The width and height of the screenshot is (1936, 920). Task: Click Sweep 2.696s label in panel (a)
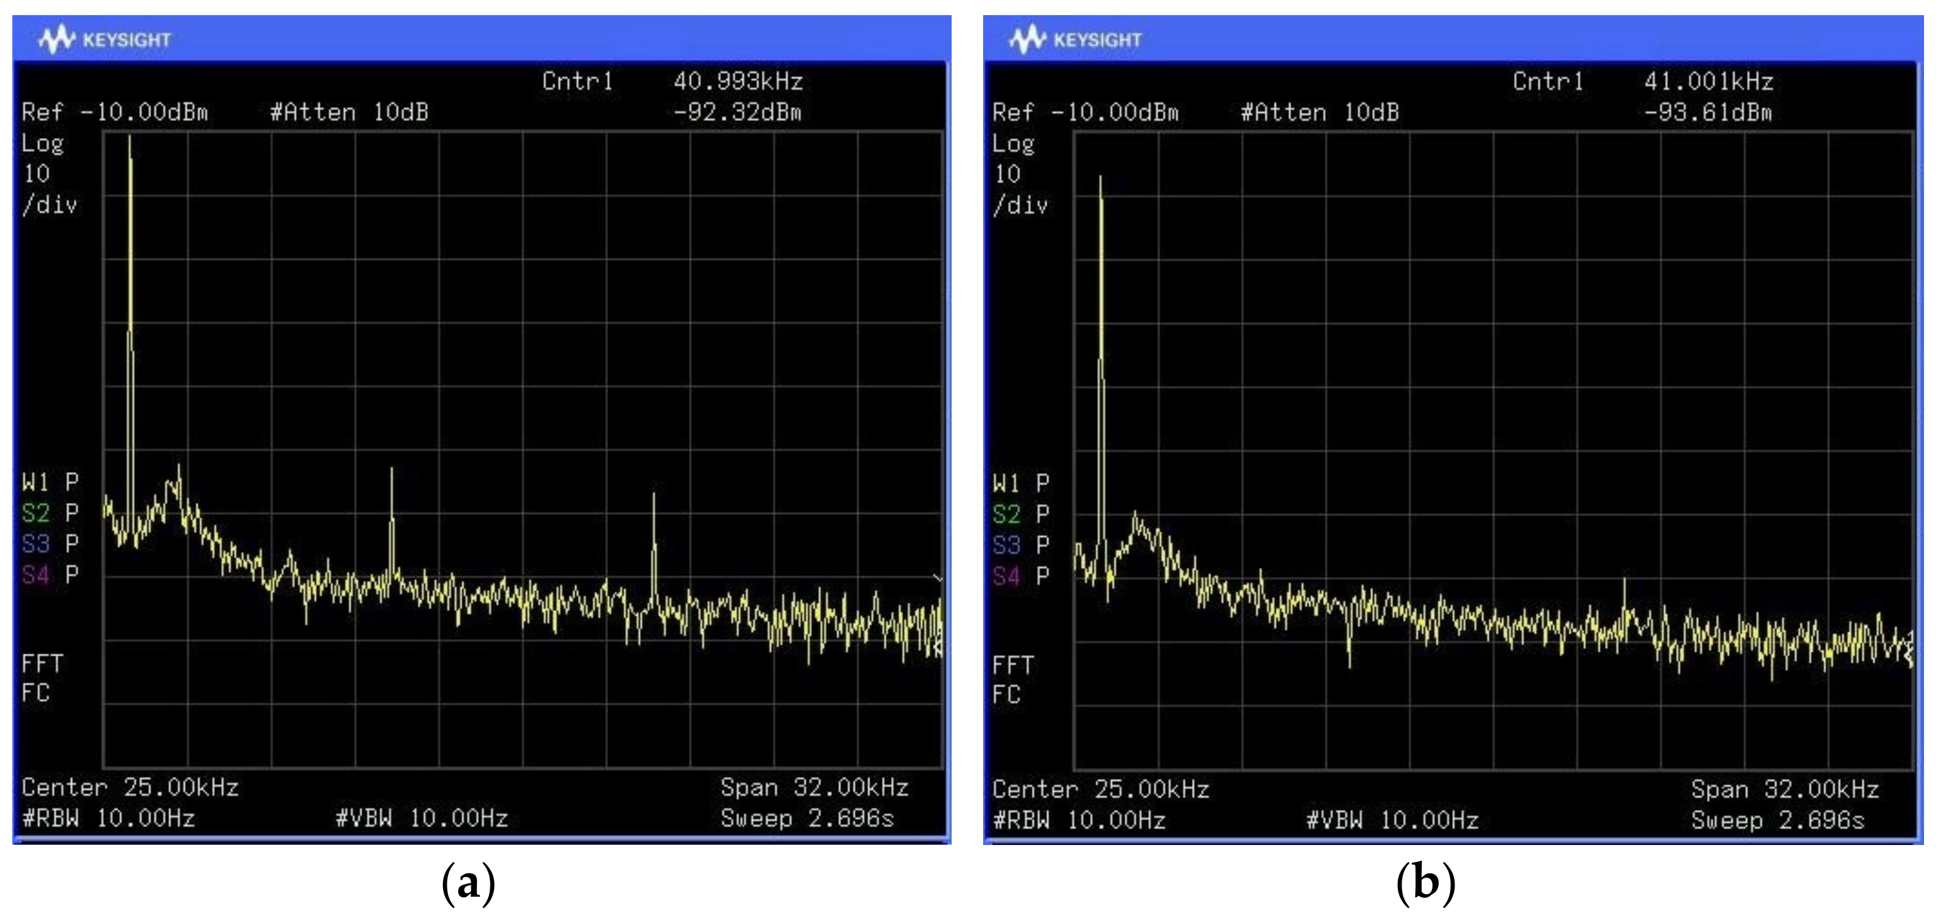click(x=807, y=818)
